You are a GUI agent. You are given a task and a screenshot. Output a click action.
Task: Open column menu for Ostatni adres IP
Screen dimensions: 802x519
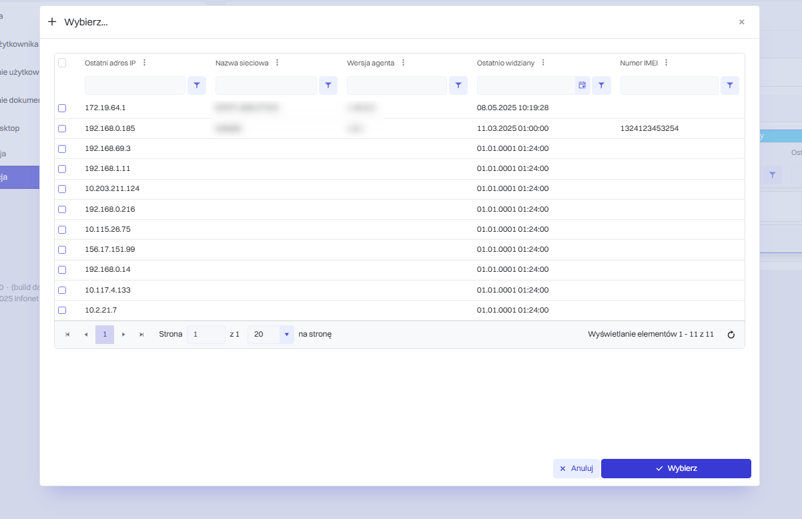click(144, 63)
